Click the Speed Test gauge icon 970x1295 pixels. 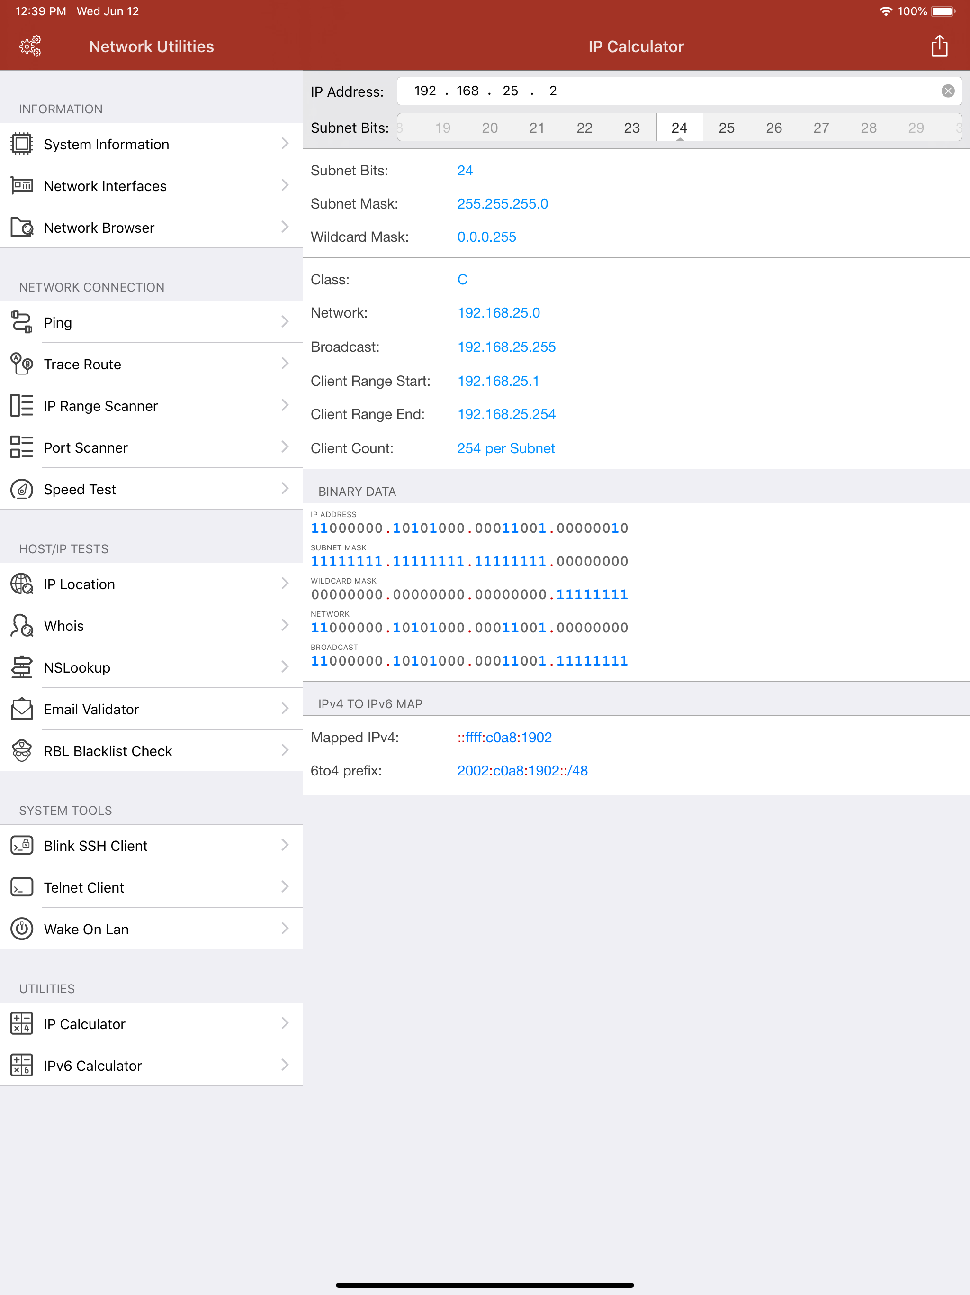click(22, 489)
